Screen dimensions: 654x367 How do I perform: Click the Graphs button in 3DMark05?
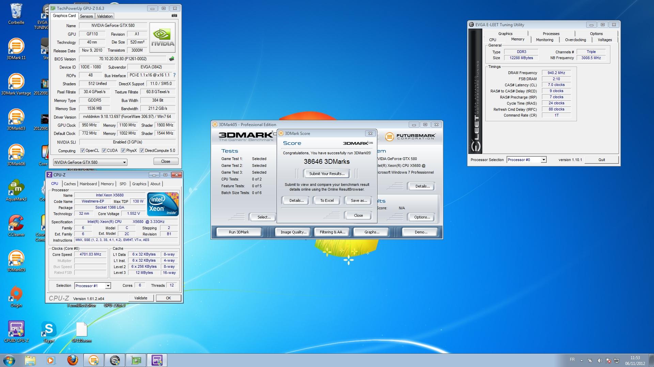click(x=372, y=232)
